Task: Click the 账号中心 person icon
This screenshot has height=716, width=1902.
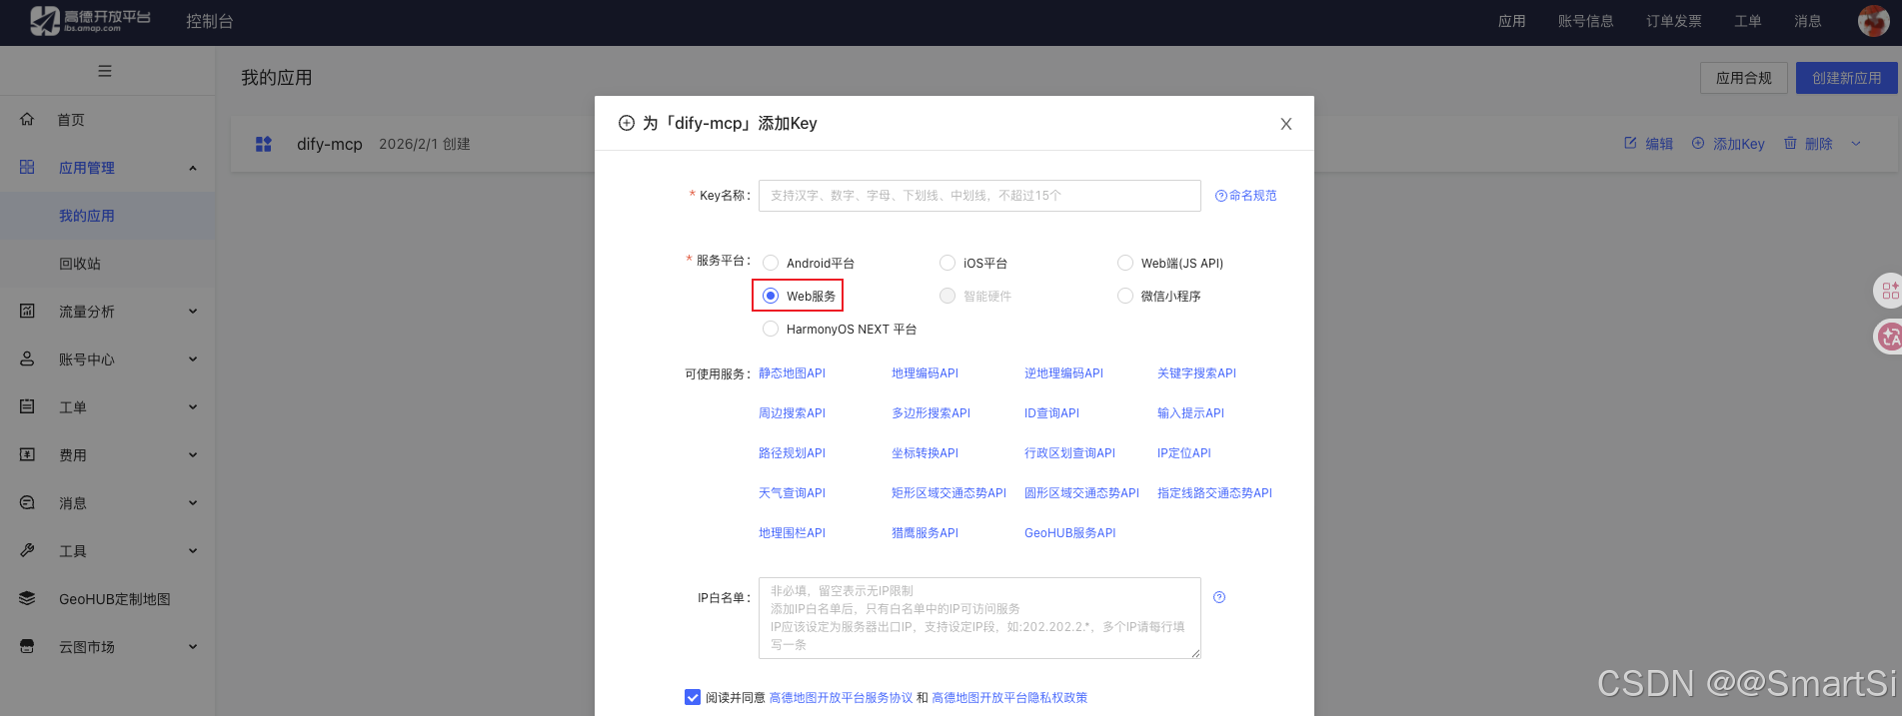Action: click(x=27, y=358)
